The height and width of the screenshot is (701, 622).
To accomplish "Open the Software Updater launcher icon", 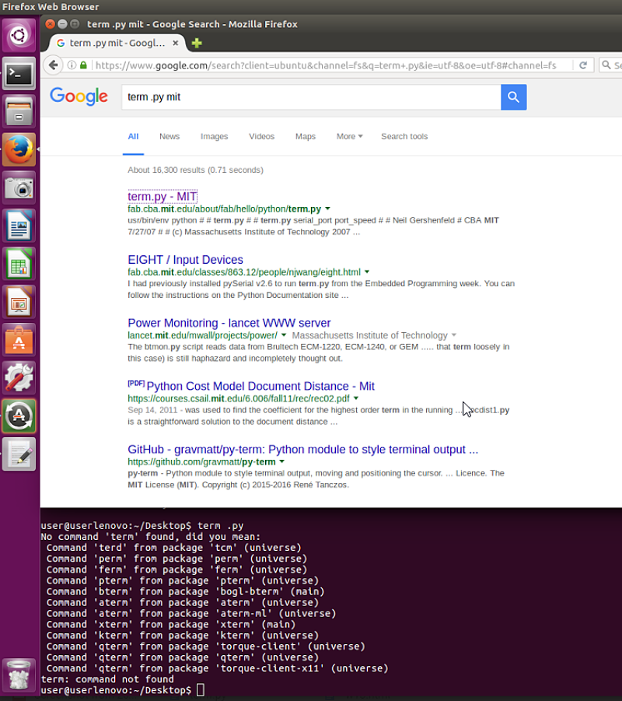I will [19, 416].
